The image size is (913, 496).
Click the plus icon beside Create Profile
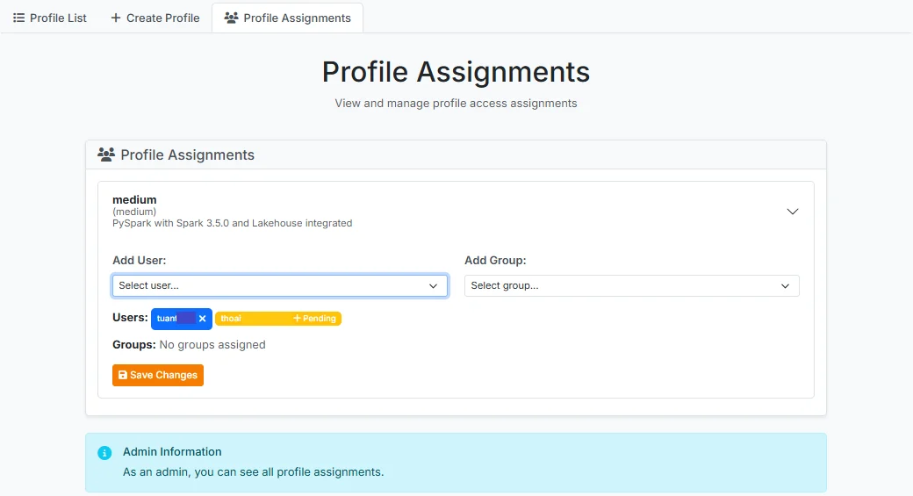click(x=116, y=18)
